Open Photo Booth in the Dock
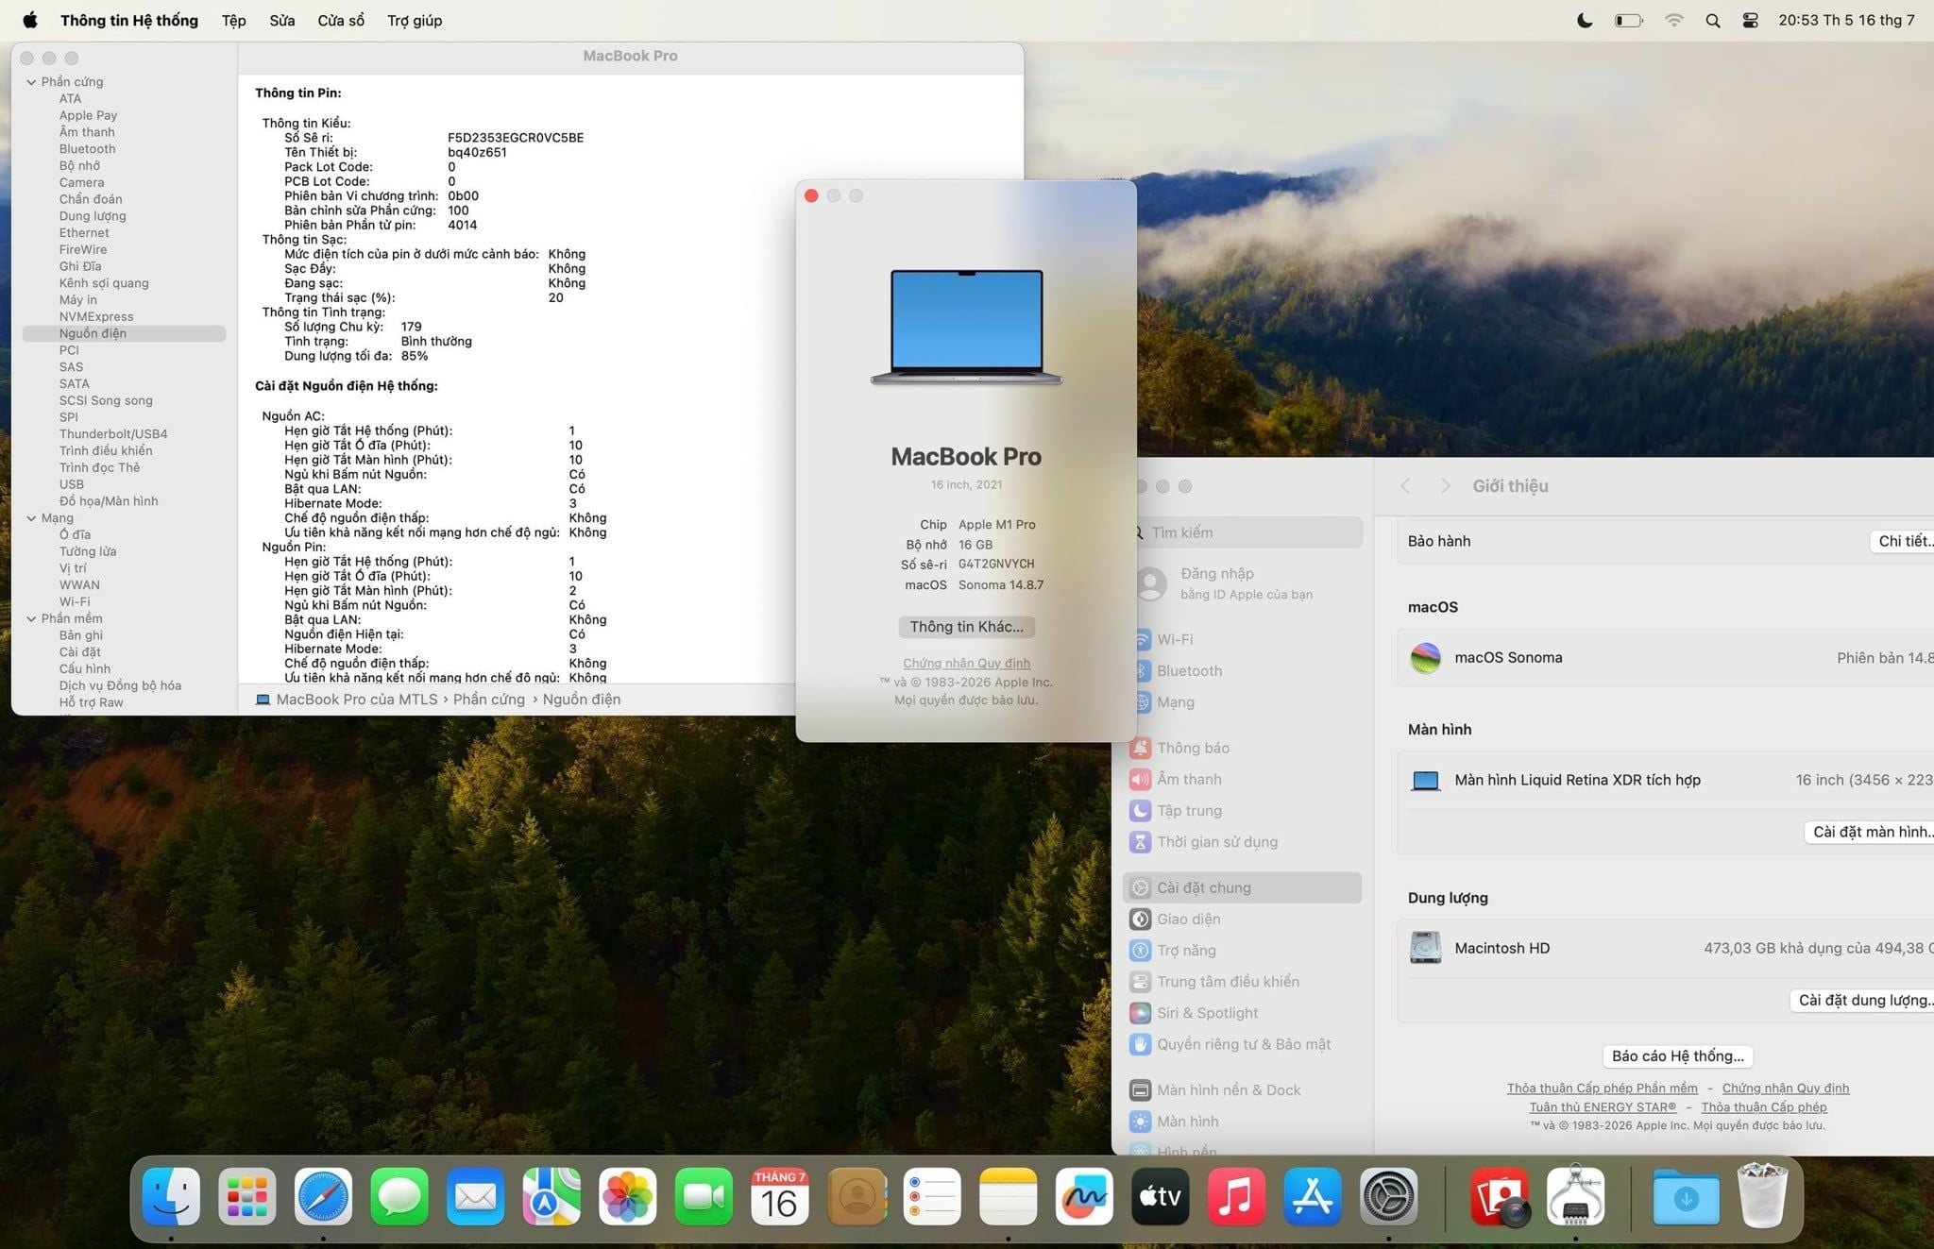 tap(1500, 1196)
